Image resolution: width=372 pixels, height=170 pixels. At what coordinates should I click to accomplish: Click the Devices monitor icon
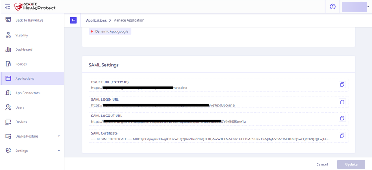[8, 122]
